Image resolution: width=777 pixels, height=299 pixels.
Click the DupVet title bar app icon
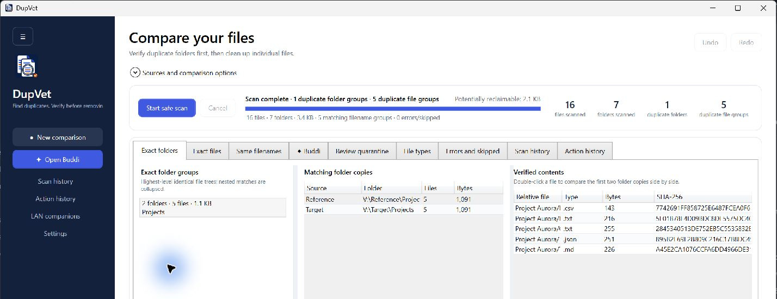tap(9, 8)
